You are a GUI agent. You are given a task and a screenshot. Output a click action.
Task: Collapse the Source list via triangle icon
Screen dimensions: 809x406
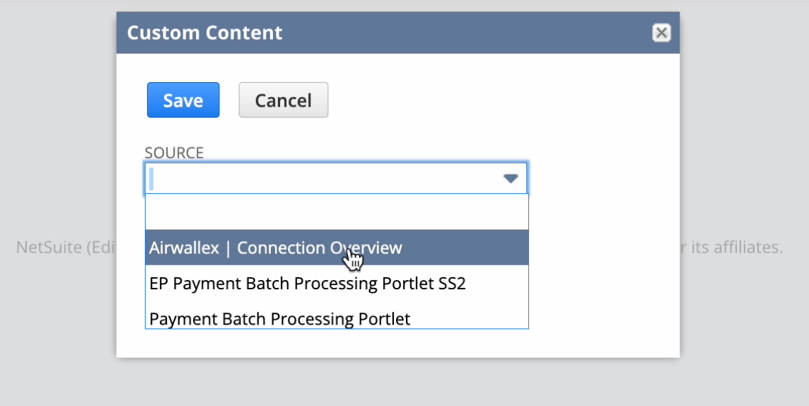[511, 178]
